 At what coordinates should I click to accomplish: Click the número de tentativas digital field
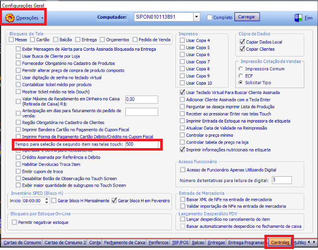pyautogui.click(x=282, y=180)
